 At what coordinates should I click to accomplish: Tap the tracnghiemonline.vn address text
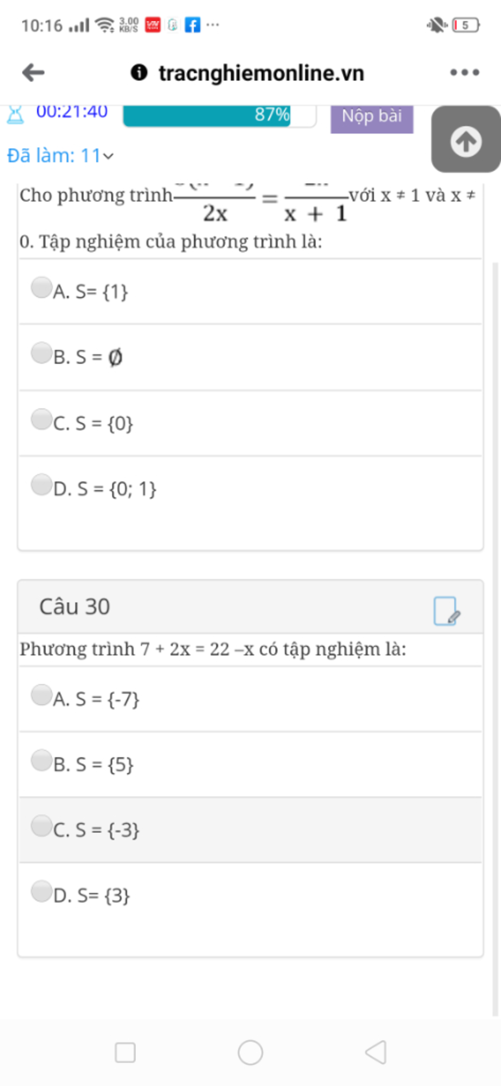pyautogui.click(x=261, y=73)
